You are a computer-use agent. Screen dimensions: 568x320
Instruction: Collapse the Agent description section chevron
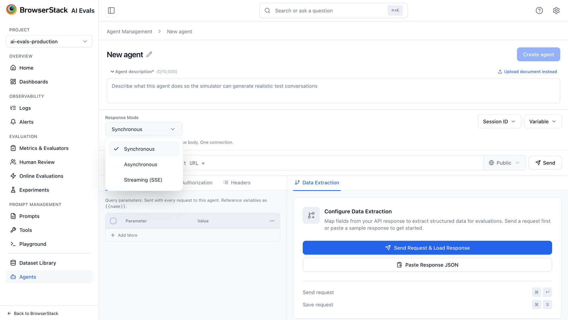[x=112, y=72]
